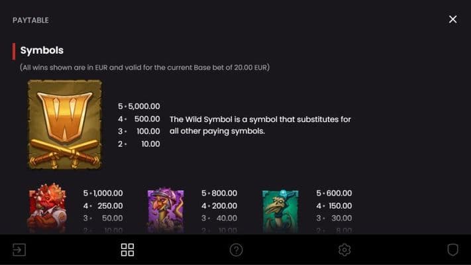
Task: Click the Symbols section heading
Action: coord(42,50)
